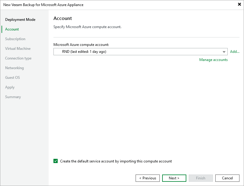This screenshot has width=244, height=186.
Task: Select the Account step in the sidebar
Action: (12, 29)
